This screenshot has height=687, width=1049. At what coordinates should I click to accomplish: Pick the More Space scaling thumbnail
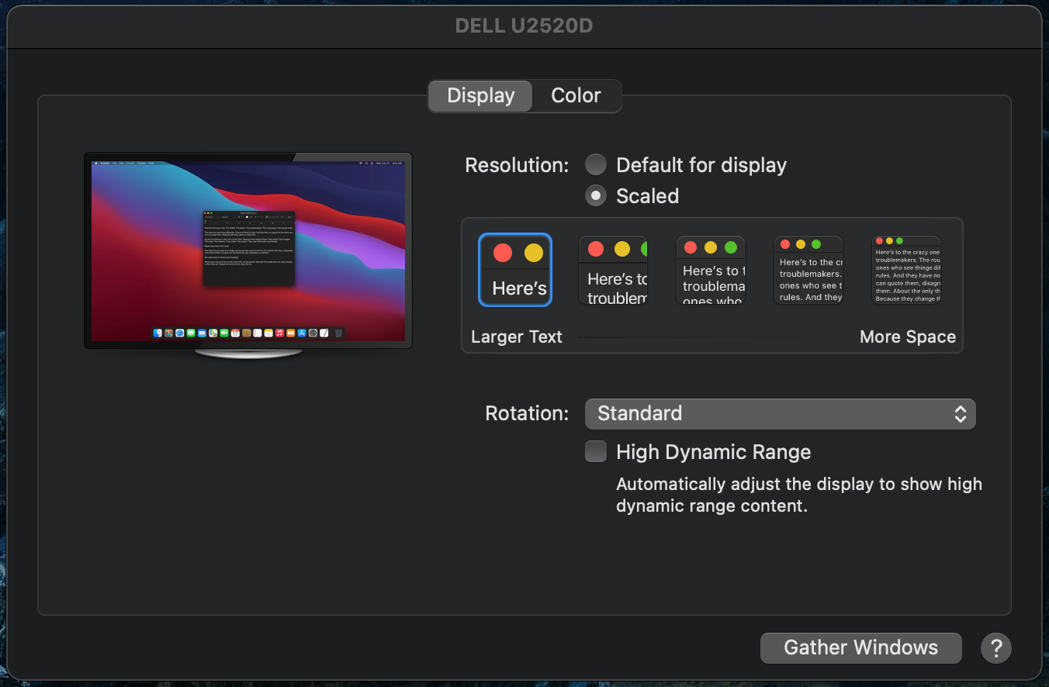(x=906, y=270)
